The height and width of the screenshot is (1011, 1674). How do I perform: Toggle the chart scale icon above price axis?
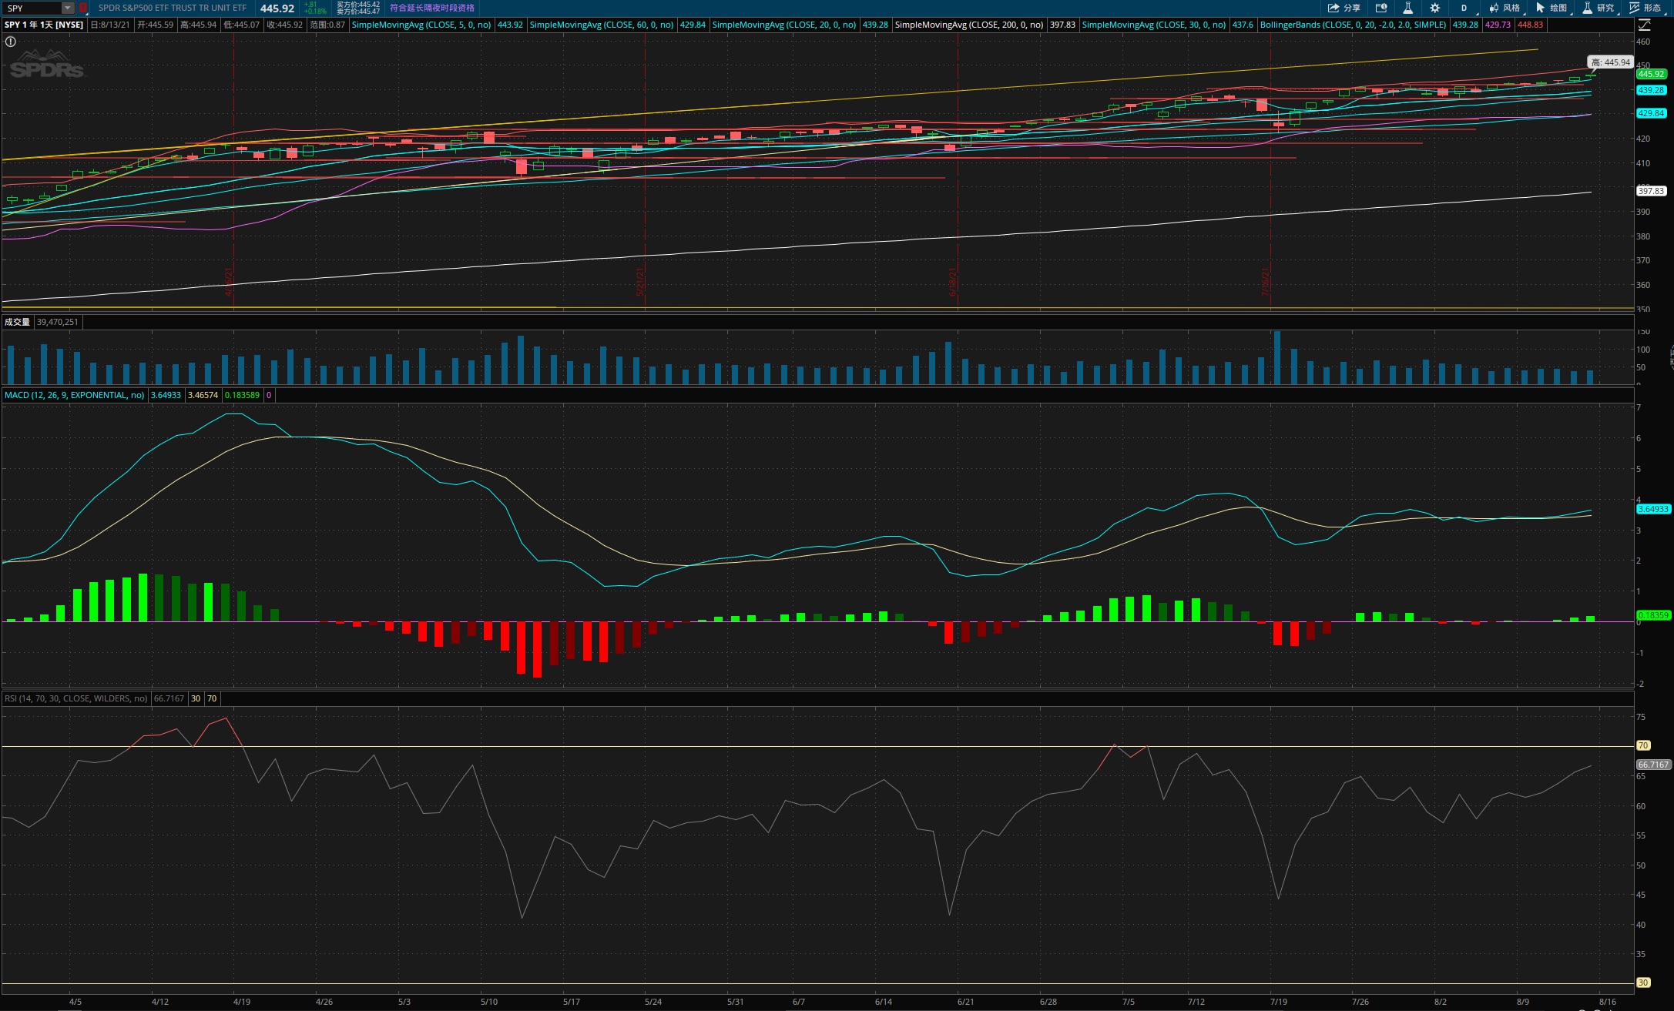pyautogui.click(x=1643, y=25)
